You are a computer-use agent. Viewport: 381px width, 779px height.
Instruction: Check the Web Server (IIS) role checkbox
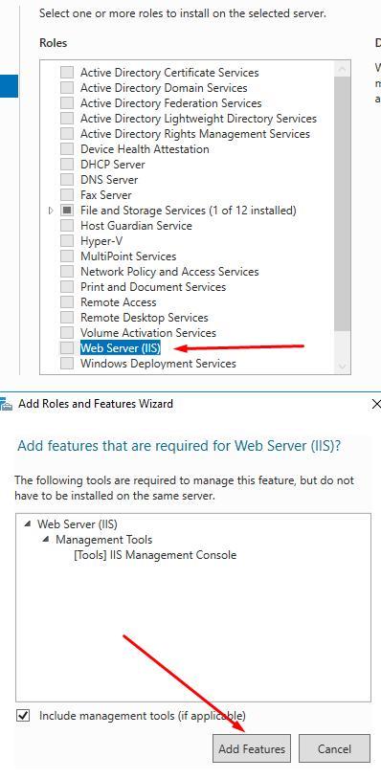pos(67,348)
